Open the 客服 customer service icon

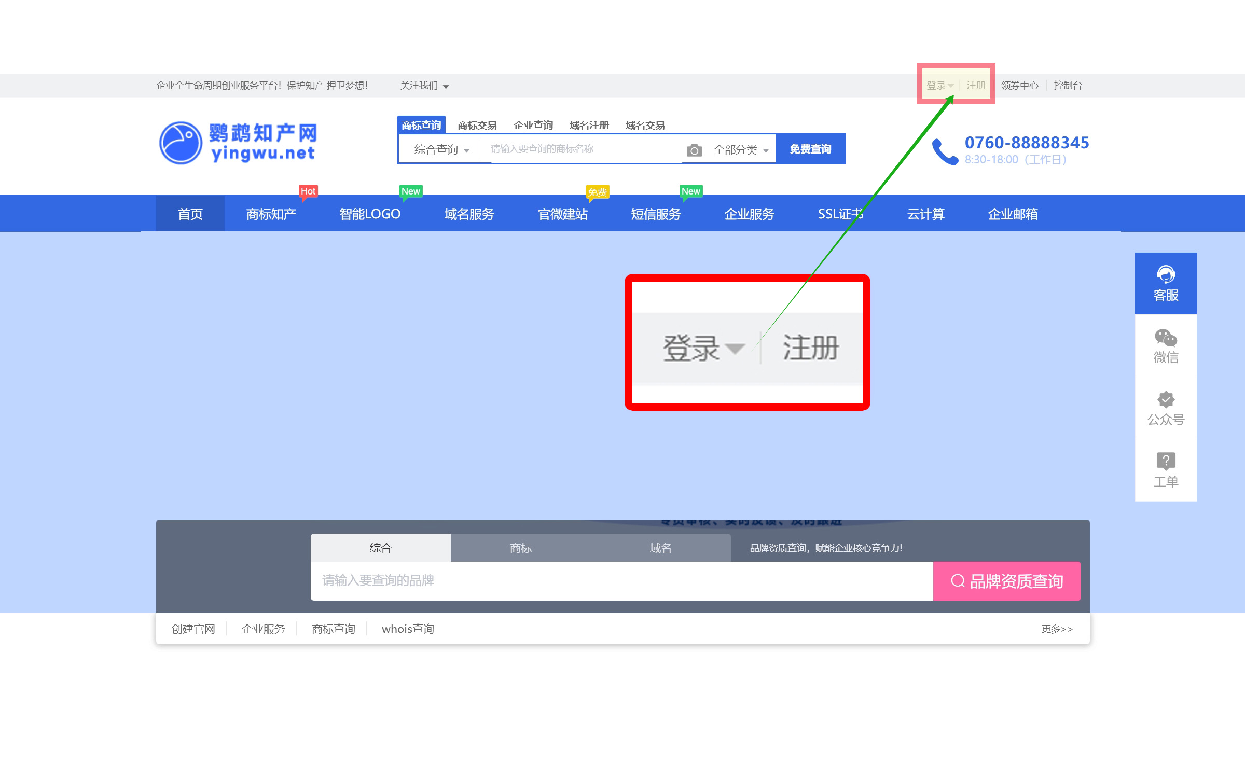(x=1166, y=274)
